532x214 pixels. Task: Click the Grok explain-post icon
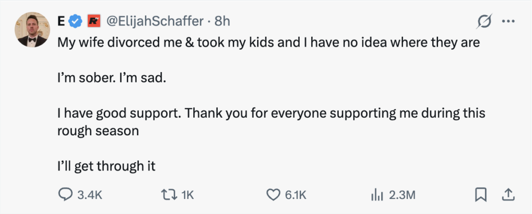pos(485,21)
